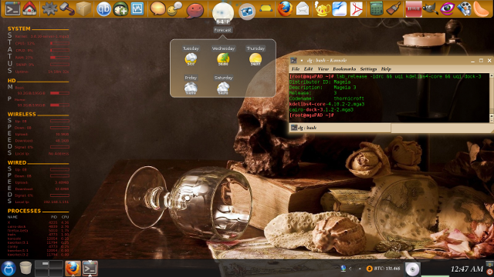
Task: Click the 64°F weather applet
Action: point(223,13)
